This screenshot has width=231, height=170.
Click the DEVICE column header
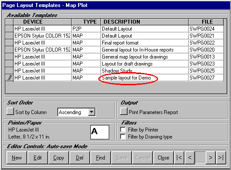(42, 22)
